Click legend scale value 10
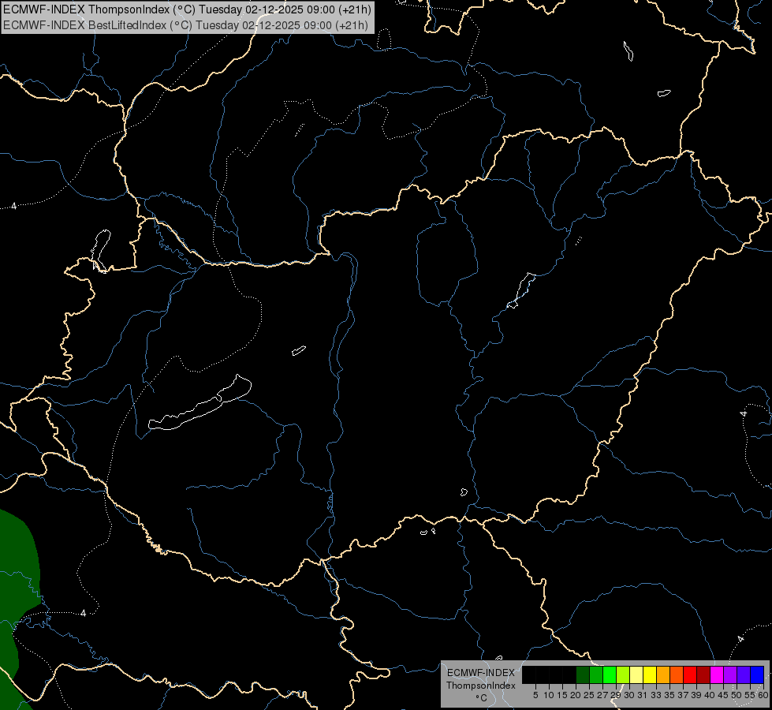The image size is (772, 710). pyautogui.click(x=549, y=695)
